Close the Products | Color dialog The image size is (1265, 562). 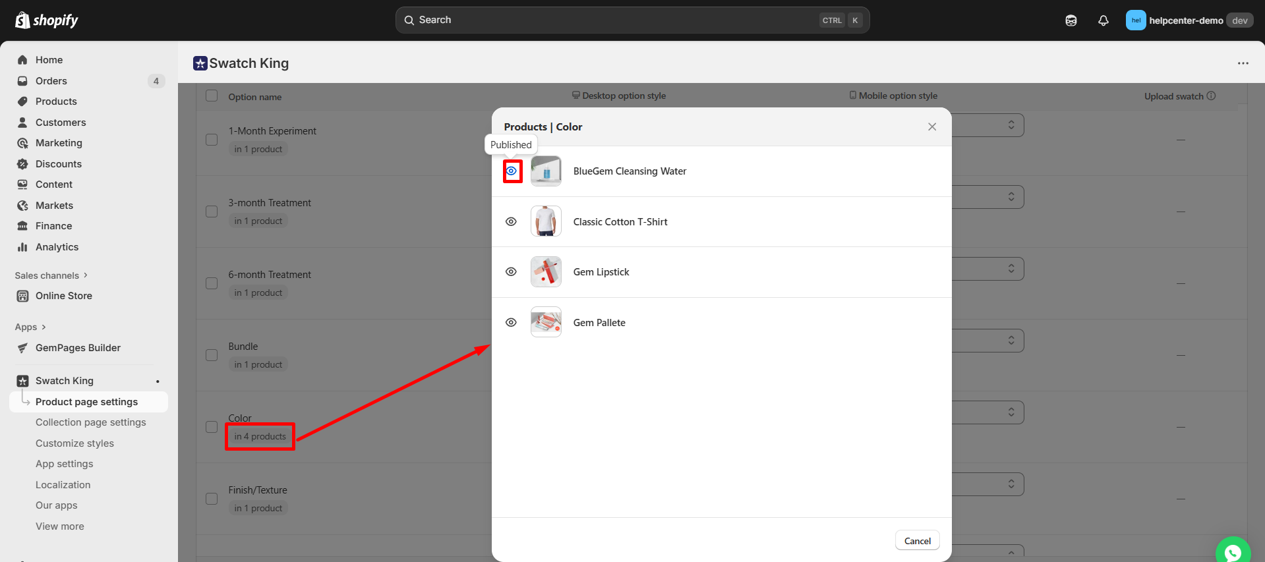coord(932,126)
